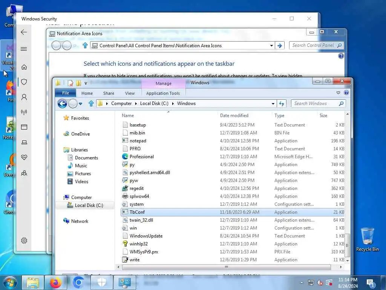Select OneDrive in navigation pane
386x290 pixels.
coord(80,134)
